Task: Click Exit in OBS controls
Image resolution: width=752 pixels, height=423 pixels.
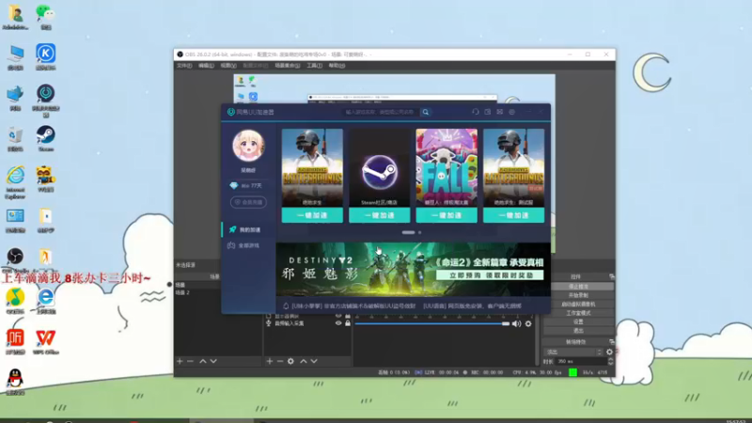Action: 578,331
